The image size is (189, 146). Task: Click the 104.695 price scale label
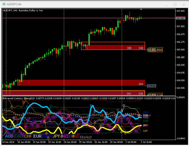(181, 73)
